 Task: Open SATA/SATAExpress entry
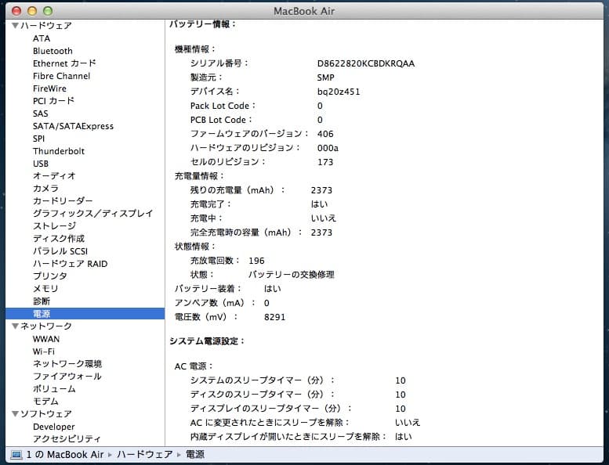(x=73, y=126)
